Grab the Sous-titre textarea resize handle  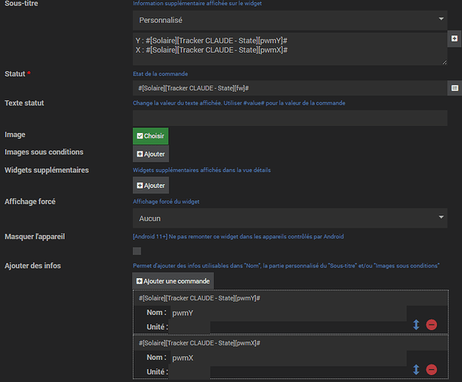pyautogui.click(x=444, y=61)
